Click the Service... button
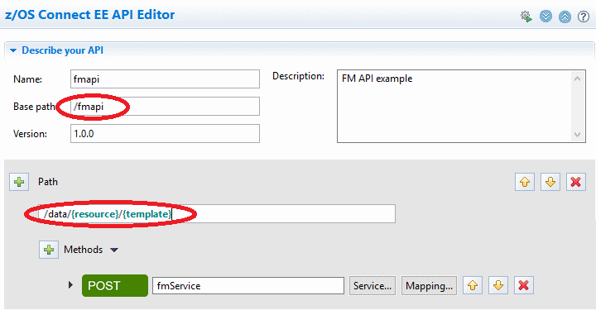Screen dimensions: 596x310 coord(372,286)
